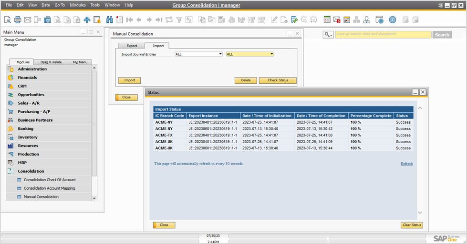Open the yellow ALL dropdown
The height and width of the screenshot is (244, 467).
[250, 54]
